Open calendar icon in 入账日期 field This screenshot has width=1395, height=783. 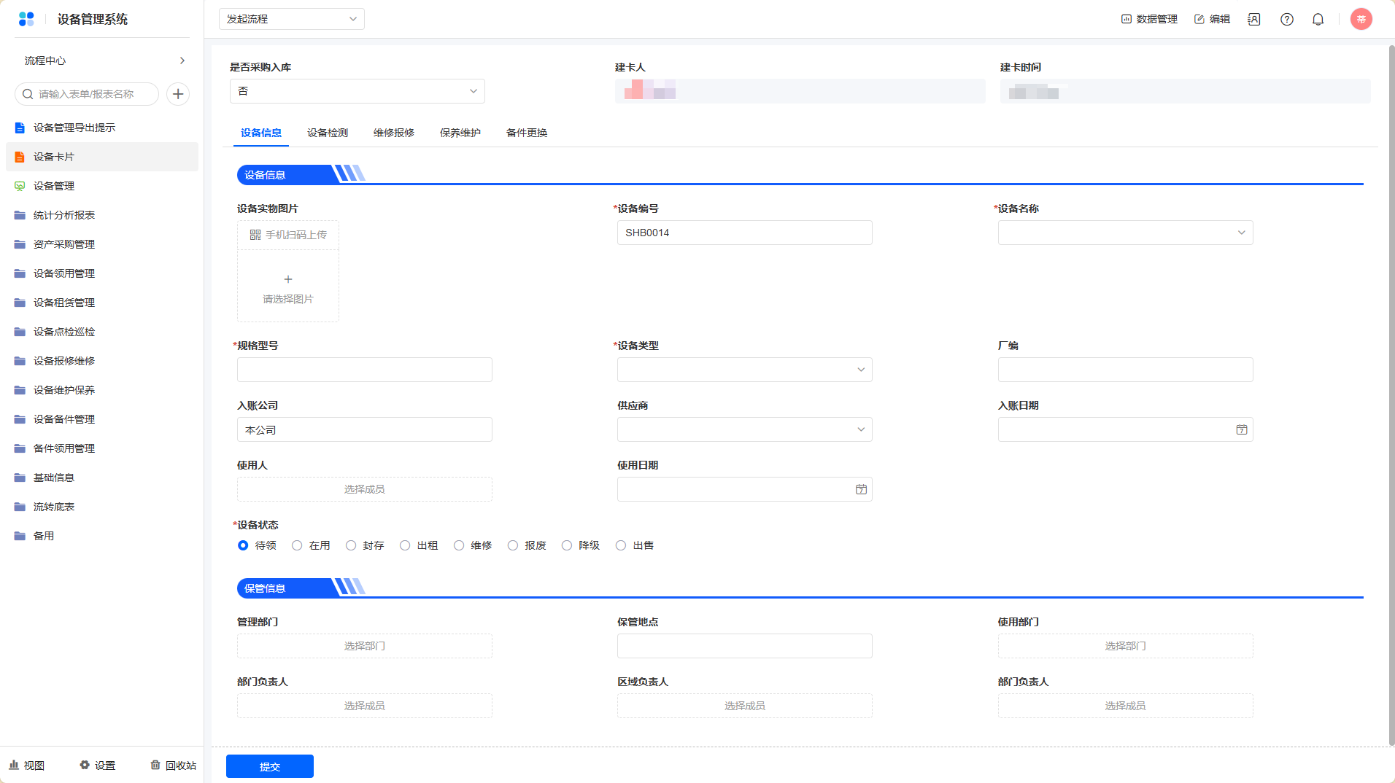1241,430
